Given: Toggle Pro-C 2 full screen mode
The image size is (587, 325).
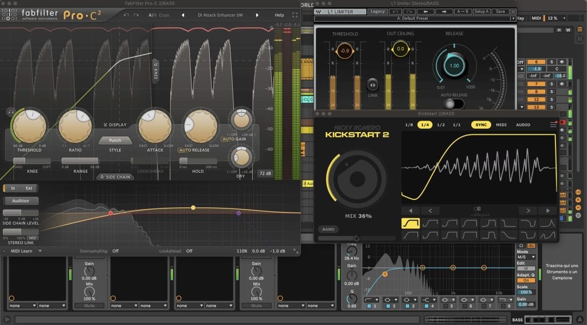Looking at the screenshot, I should (295, 15).
